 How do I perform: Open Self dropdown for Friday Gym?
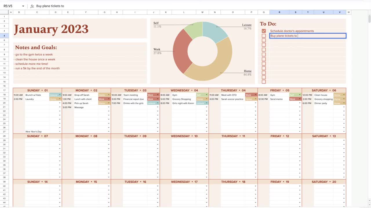tap(300, 95)
